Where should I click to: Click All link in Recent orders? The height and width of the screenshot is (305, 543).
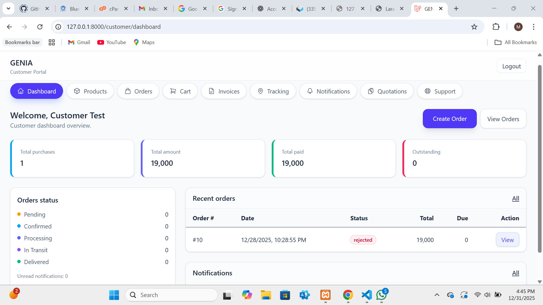click(x=515, y=199)
